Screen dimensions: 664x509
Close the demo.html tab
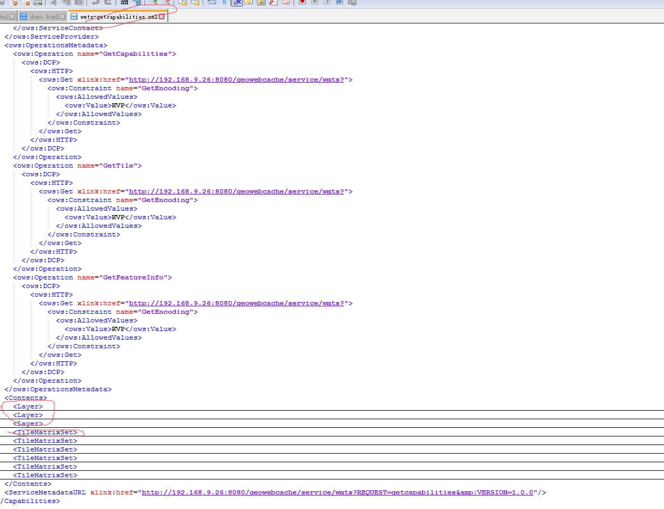pos(63,17)
